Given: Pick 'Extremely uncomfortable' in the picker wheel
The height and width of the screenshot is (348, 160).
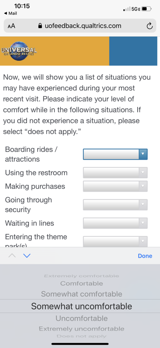Looking at the screenshot, I should [x=81, y=329].
